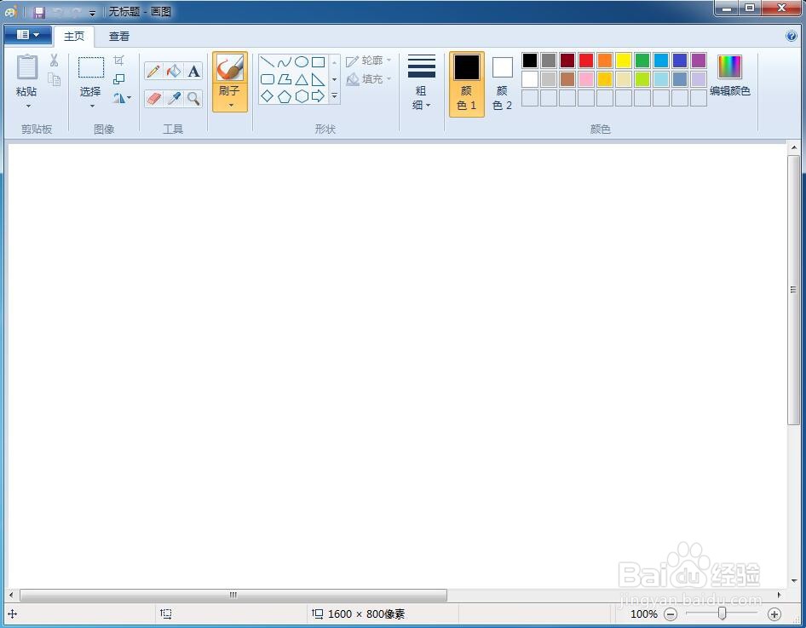Viewport: 806px width, 628px height.
Task: Open the blue Paint file menu button
Action: pos(28,35)
